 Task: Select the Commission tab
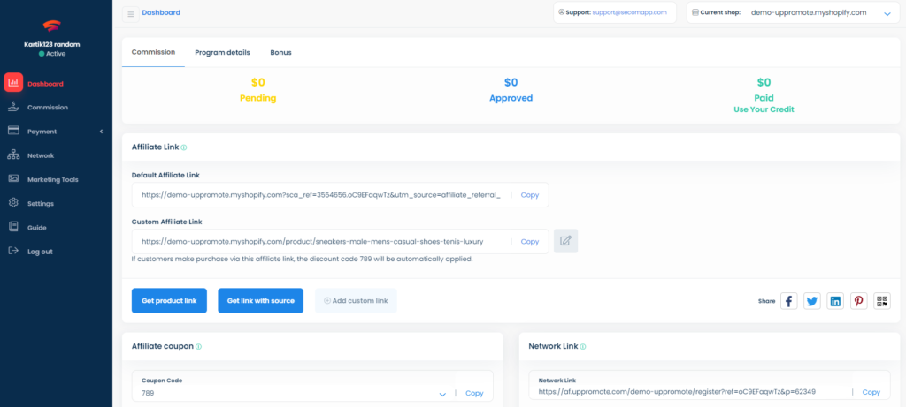(x=153, y=52)
